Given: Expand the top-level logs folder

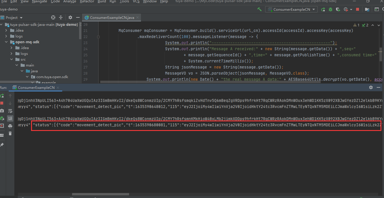Looking at the screenshot, I should (x=6, y=36).
